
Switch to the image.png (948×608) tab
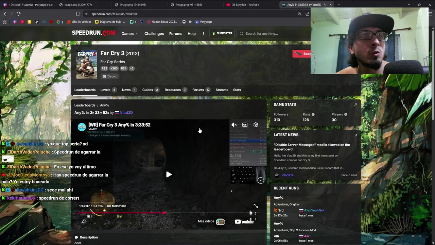coord(133,5)
